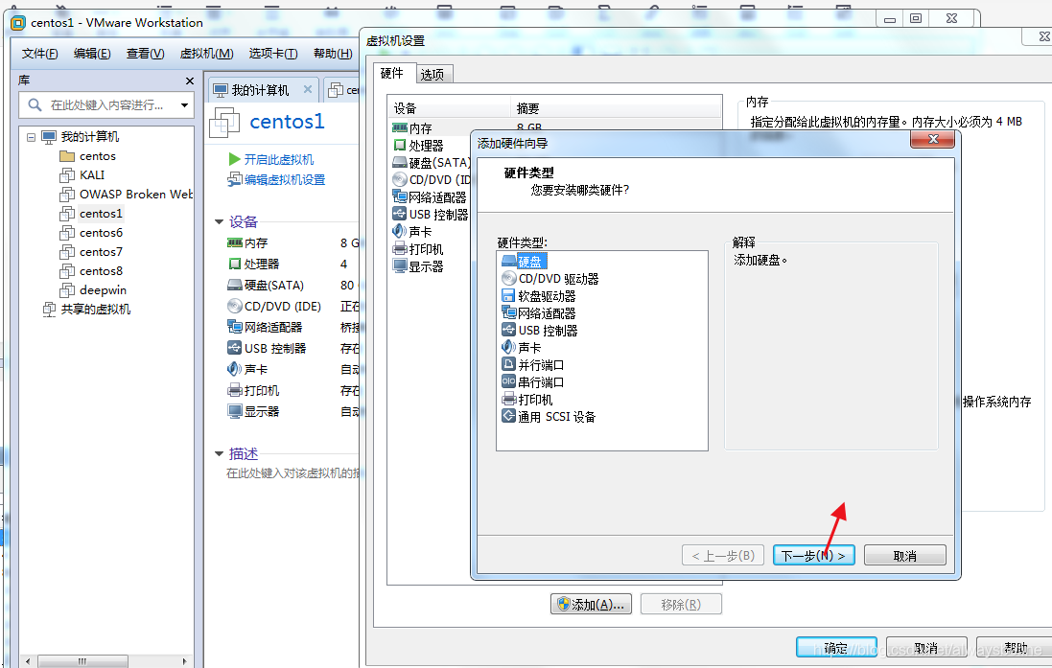Click 添加(A)... button in VM settings

(591, 605)
